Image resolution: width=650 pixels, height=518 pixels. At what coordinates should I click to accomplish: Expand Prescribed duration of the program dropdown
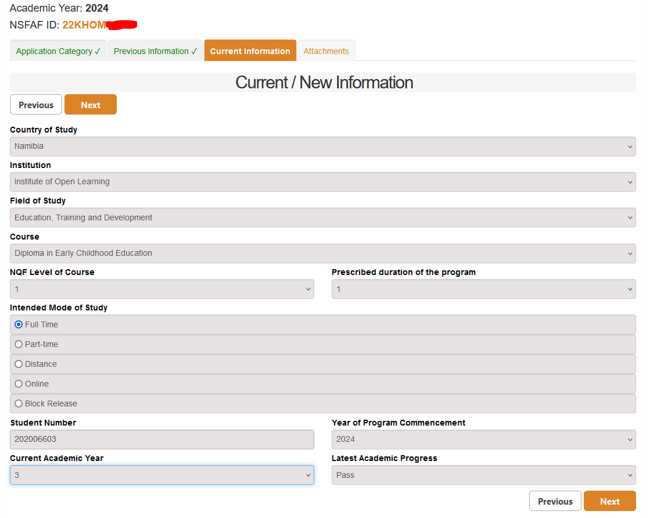coord(483,290)
